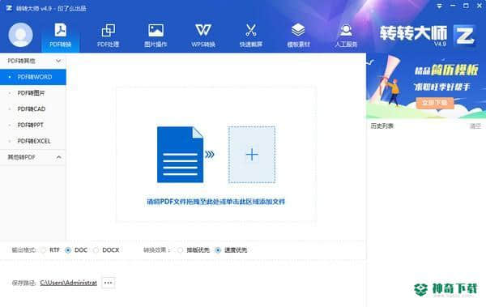Image resolution: width=486 pixels, height=307 pixels.
Task: Choose 排版优先 conversion effect radio
Action: (x=180, y=250)
